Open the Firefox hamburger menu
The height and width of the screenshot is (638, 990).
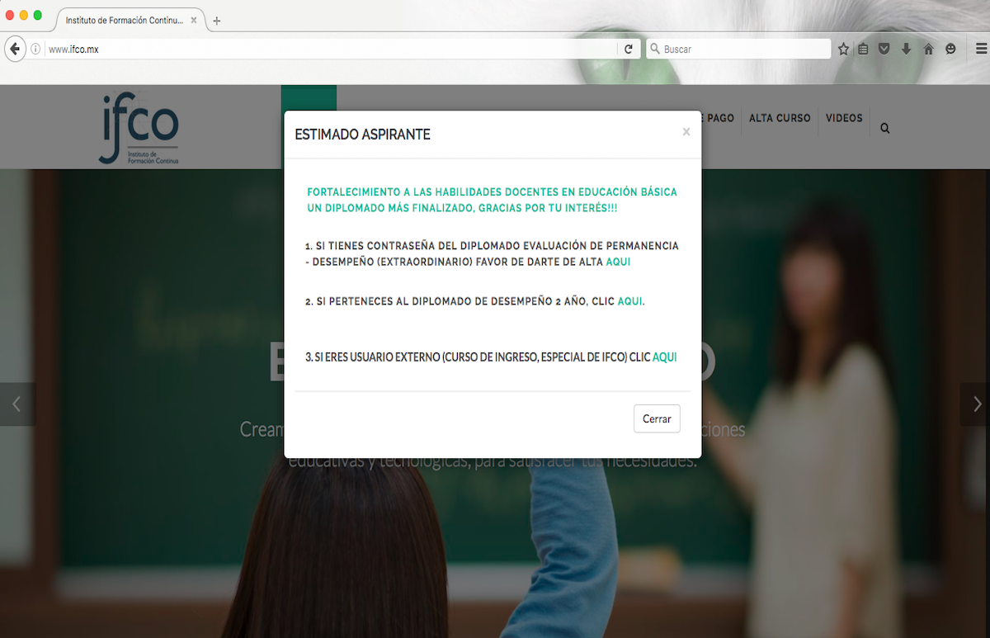(980, 50)
